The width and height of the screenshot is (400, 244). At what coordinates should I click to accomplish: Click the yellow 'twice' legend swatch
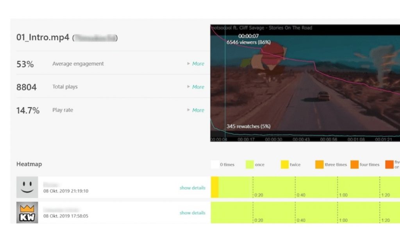coord(284,165)
